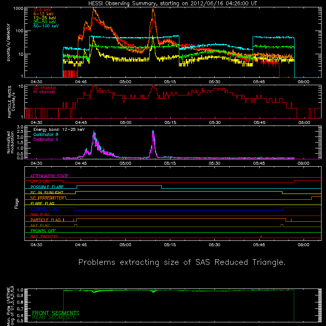Image resolution: width=326 pixels, height=326 pixels.
Task: Click the 3.0 tick on modulation axis
Action: click(x=20, y=127)
